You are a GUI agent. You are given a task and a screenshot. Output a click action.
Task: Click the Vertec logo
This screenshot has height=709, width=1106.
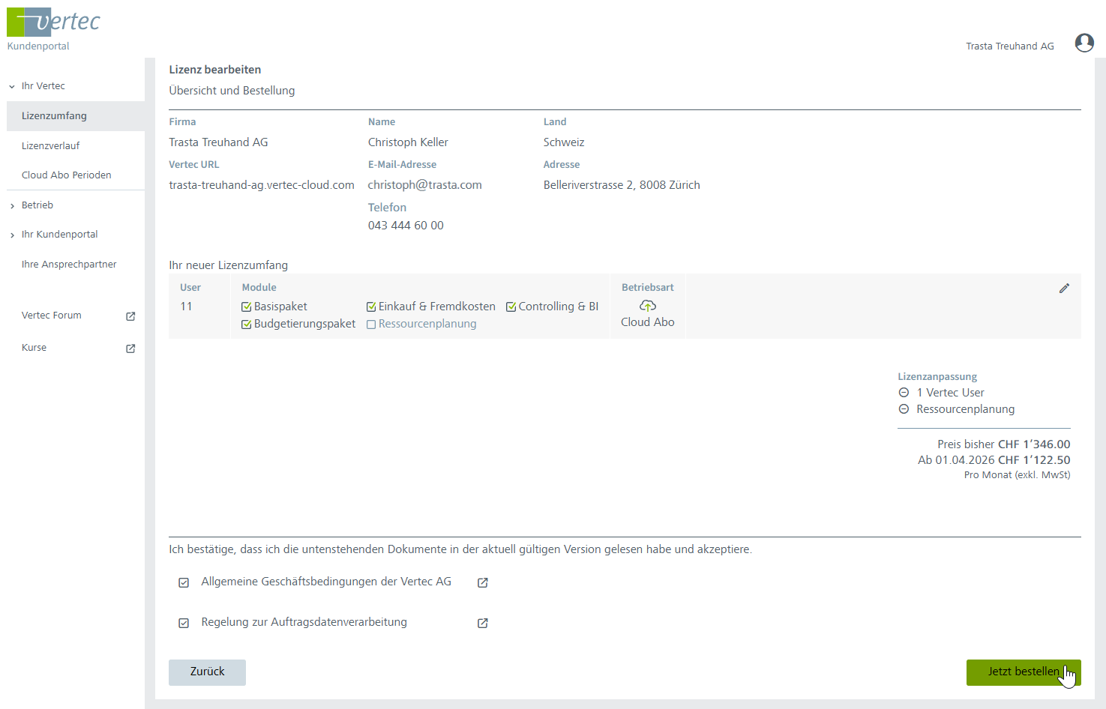pos(53,22)
